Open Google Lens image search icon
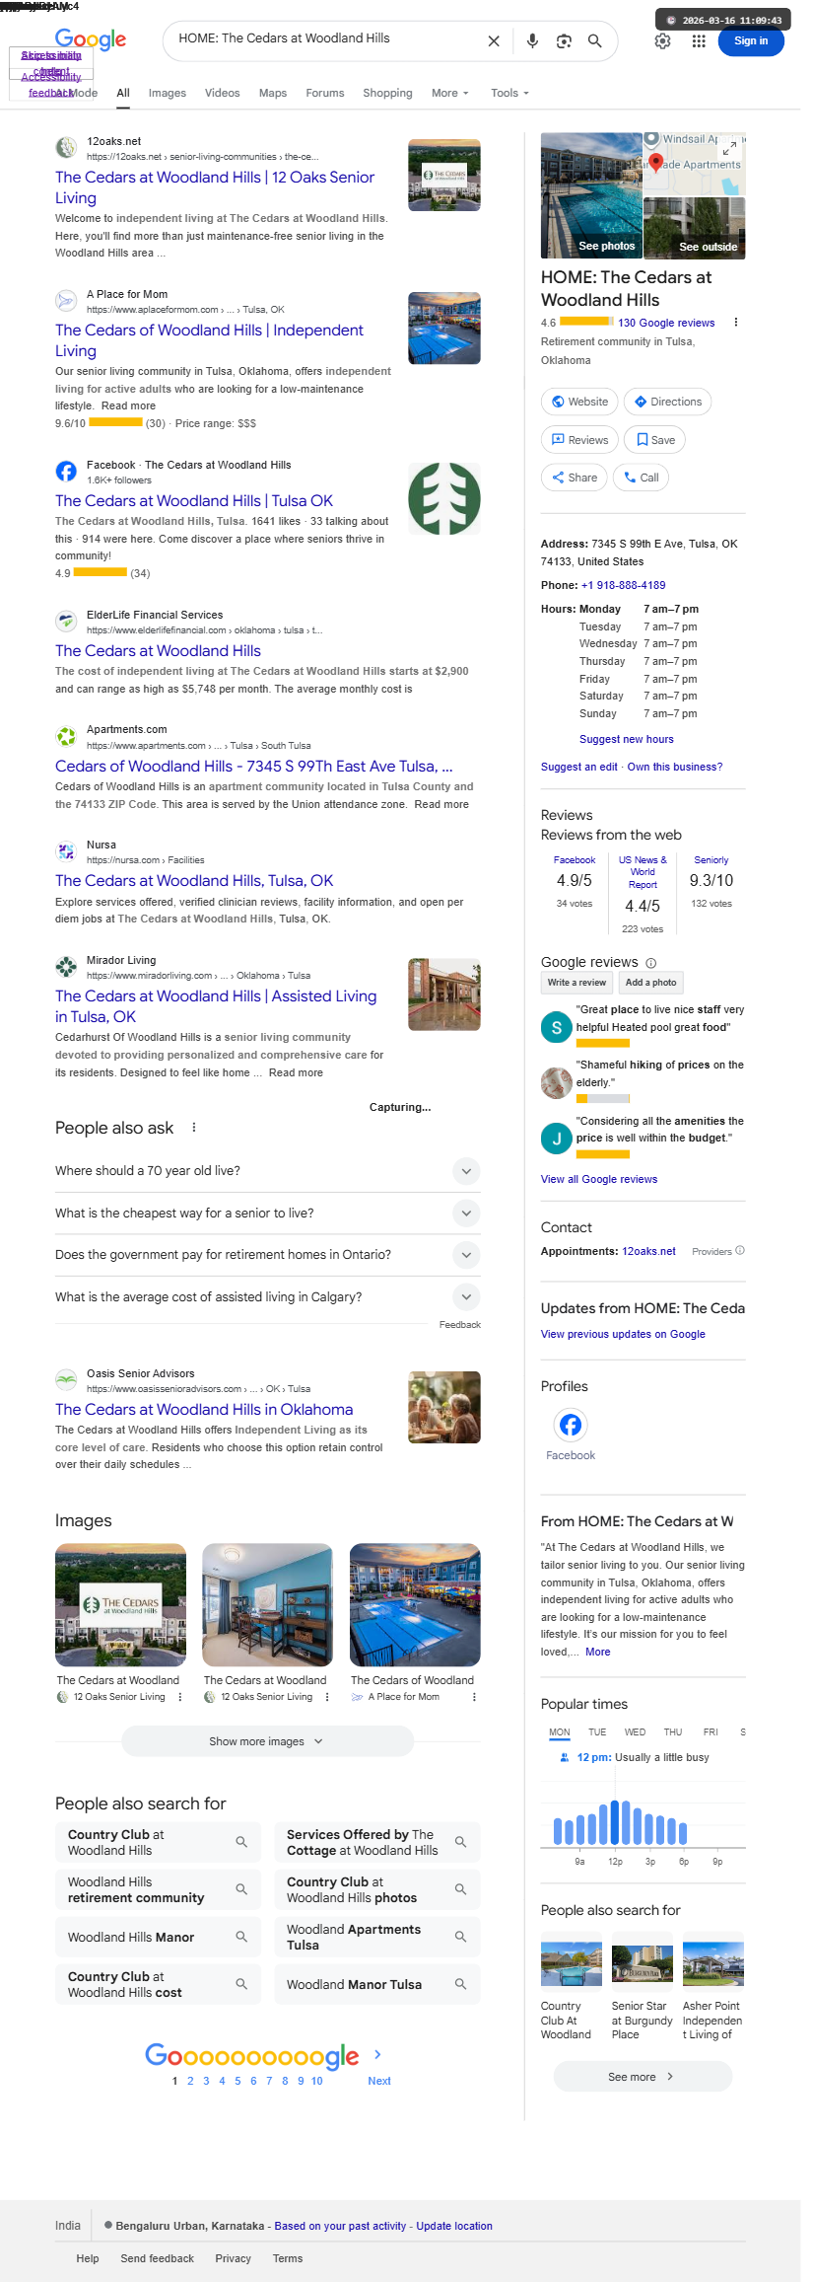 [564, 41]
